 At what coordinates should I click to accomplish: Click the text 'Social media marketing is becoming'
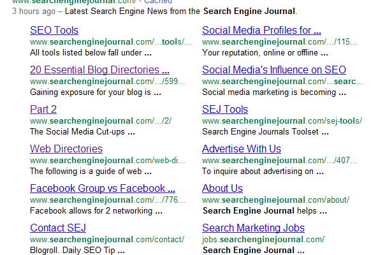point(269,92)
